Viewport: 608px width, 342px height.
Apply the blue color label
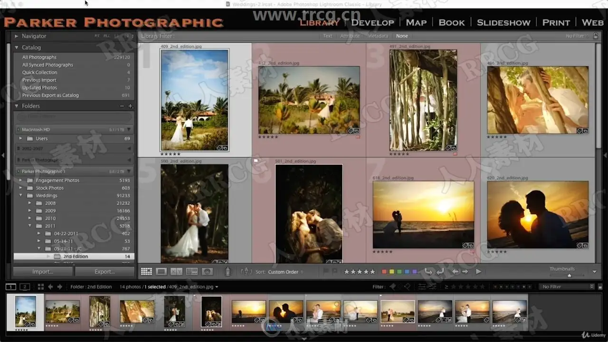click(x=407, y=272)
